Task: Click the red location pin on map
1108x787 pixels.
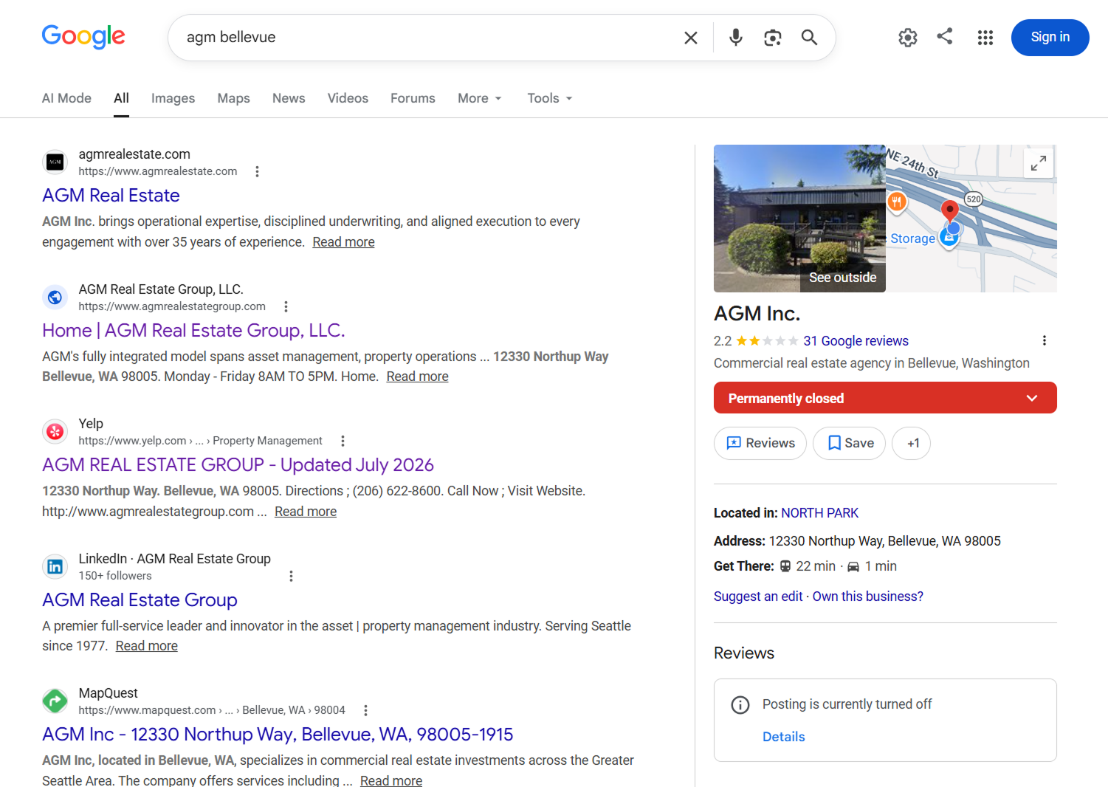Action: point(950,210)
